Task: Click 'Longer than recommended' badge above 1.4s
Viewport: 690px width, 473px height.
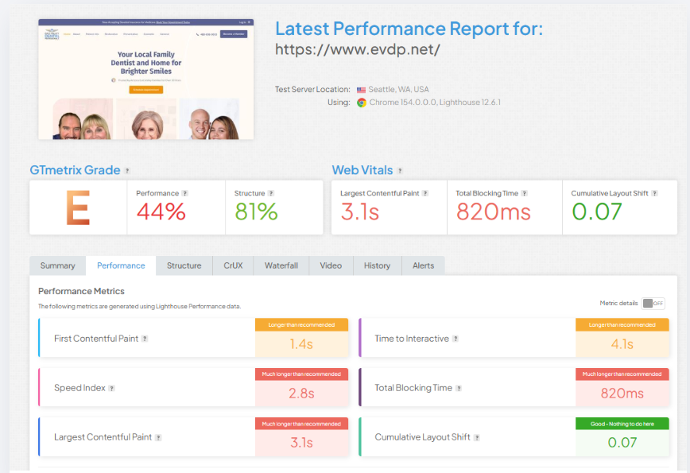Action: pyautogui.click(x=301, y=324)
